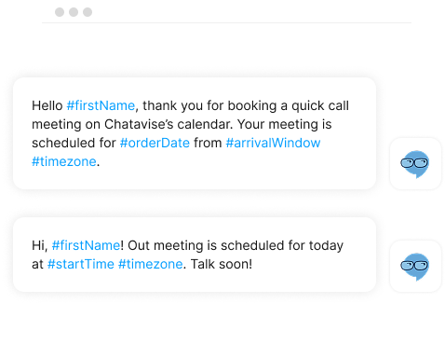The height and width of the screenshot is (345, 445).
Task: Click the meeting reminder message bubble
Action: click(195, 255)
